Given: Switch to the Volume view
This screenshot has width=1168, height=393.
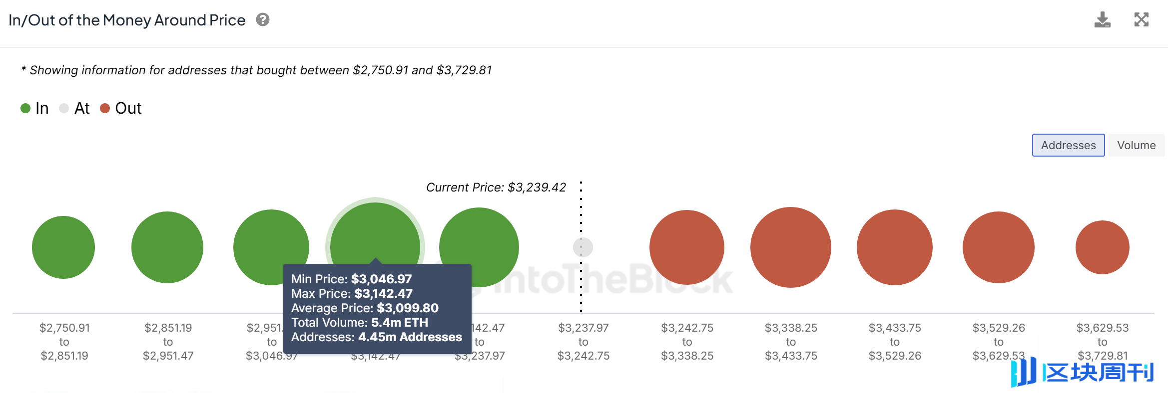Looking at the screenshot, I should [1136, 145].
